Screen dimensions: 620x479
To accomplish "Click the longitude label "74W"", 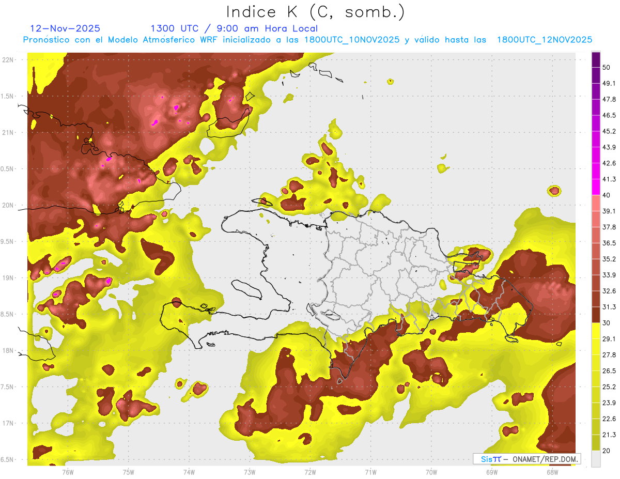I will 189,472.
